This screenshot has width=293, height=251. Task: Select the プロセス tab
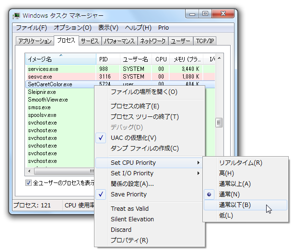66,40
